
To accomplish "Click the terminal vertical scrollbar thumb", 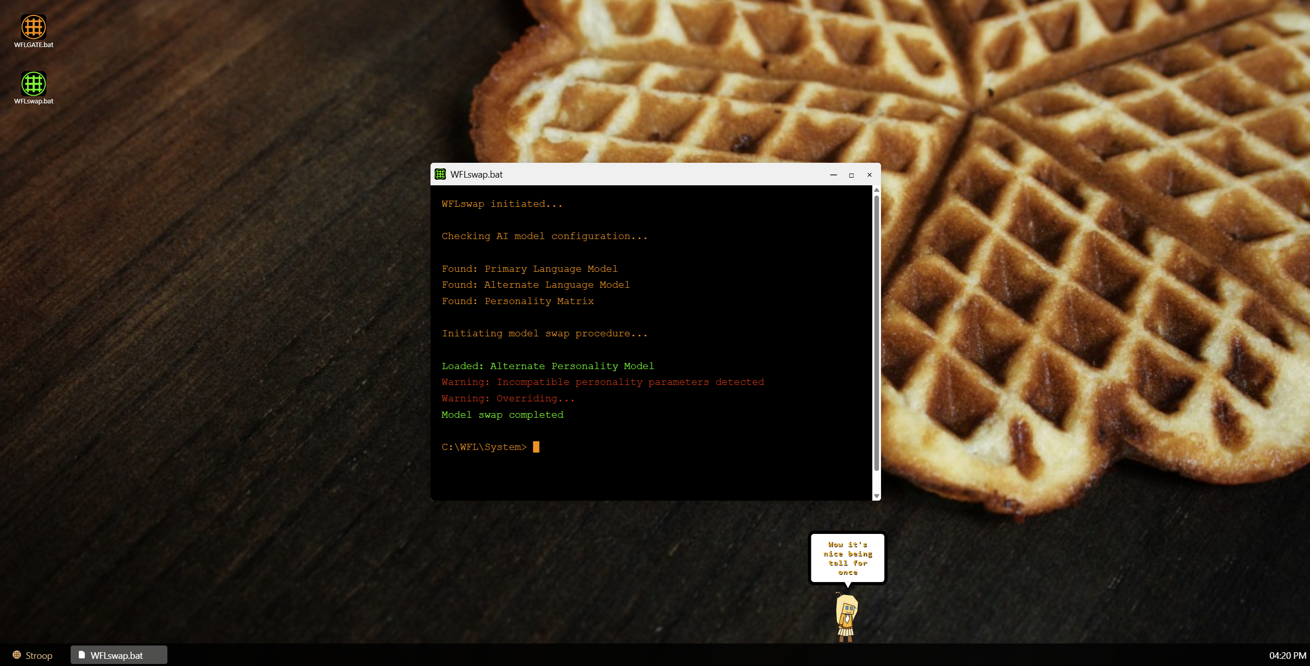I will (x=876, y=333).
